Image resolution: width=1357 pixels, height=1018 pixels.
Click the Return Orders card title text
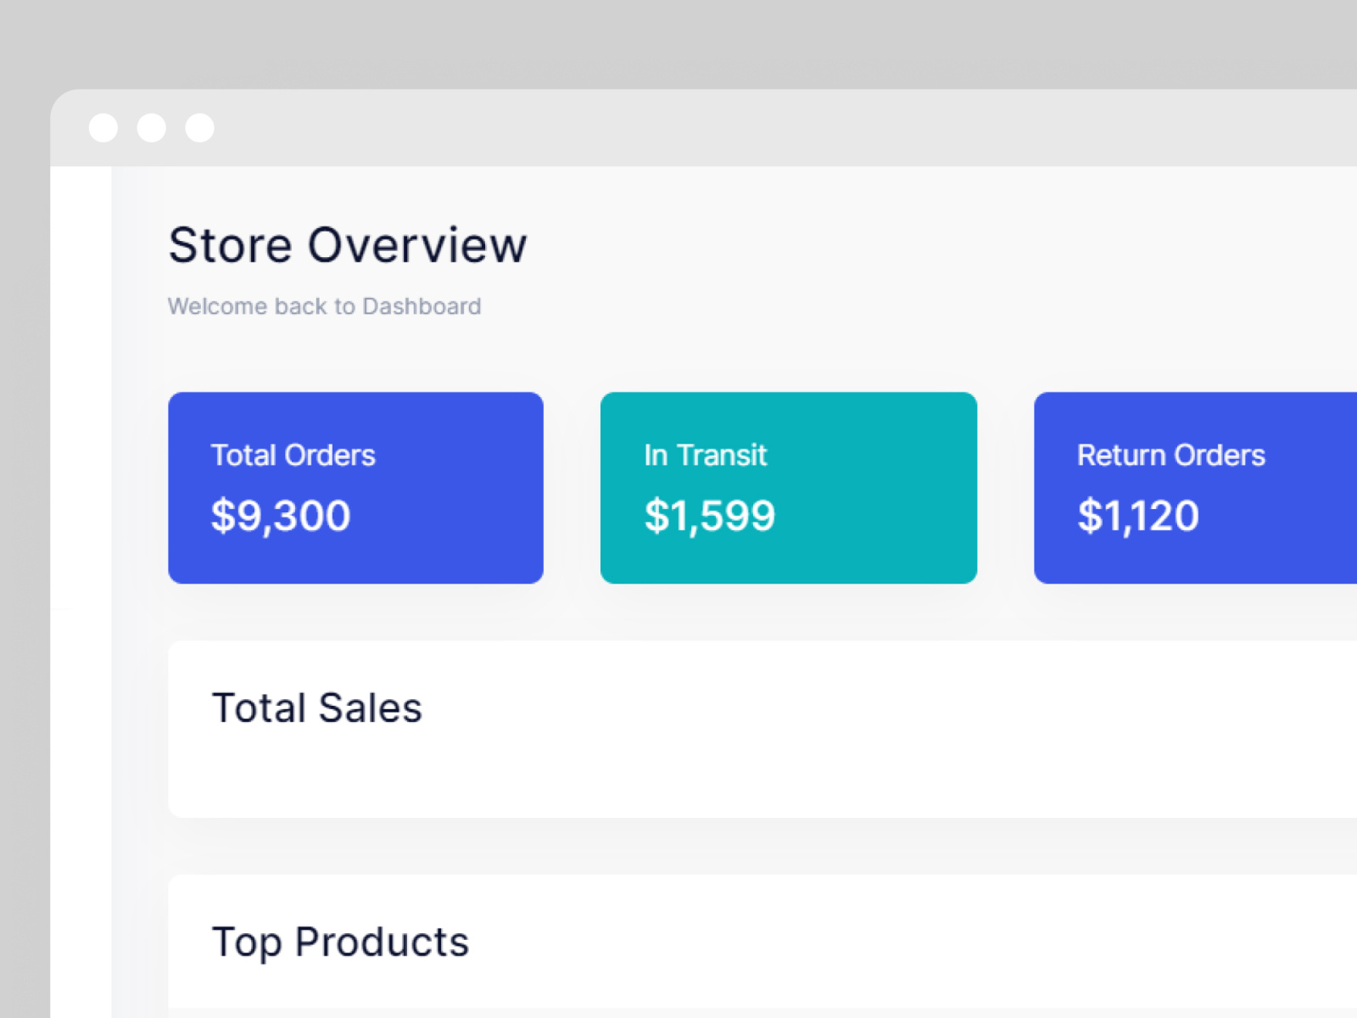coord(1170,456)
